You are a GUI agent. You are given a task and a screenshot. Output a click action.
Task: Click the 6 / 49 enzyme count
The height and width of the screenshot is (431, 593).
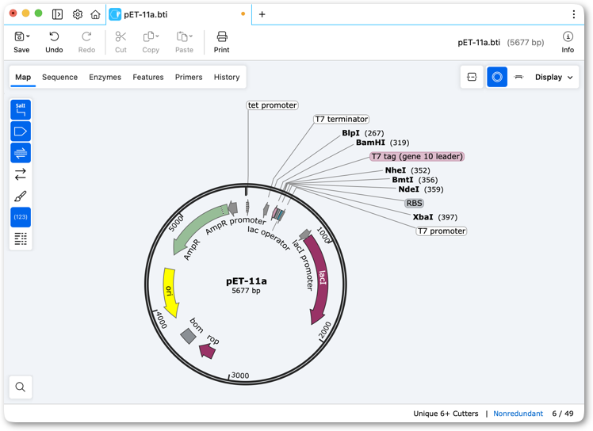point(563,414)
